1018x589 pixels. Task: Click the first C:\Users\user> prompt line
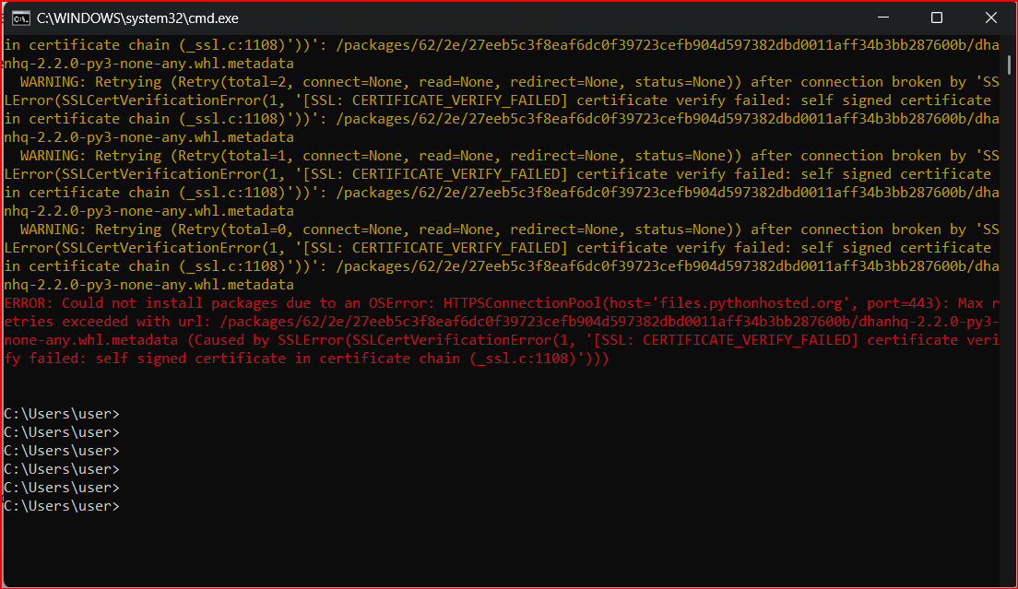[x=62, y=414]
